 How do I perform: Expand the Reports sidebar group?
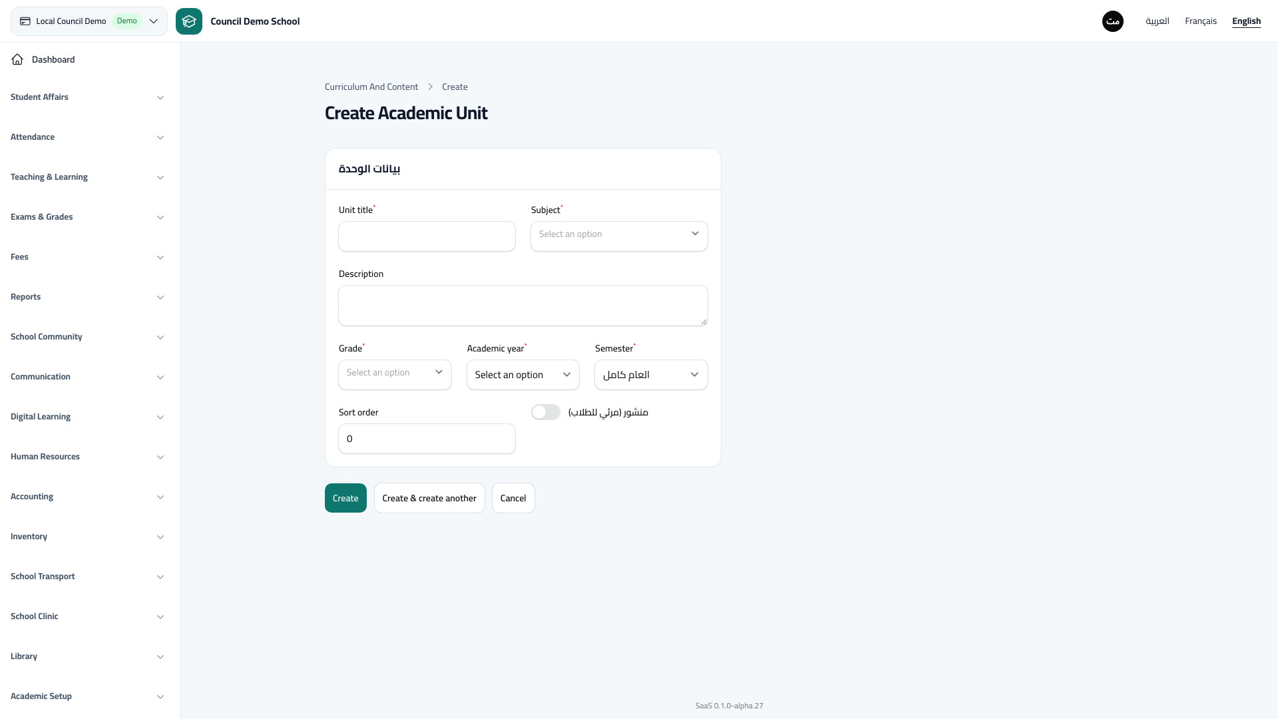tap(87, 297)
